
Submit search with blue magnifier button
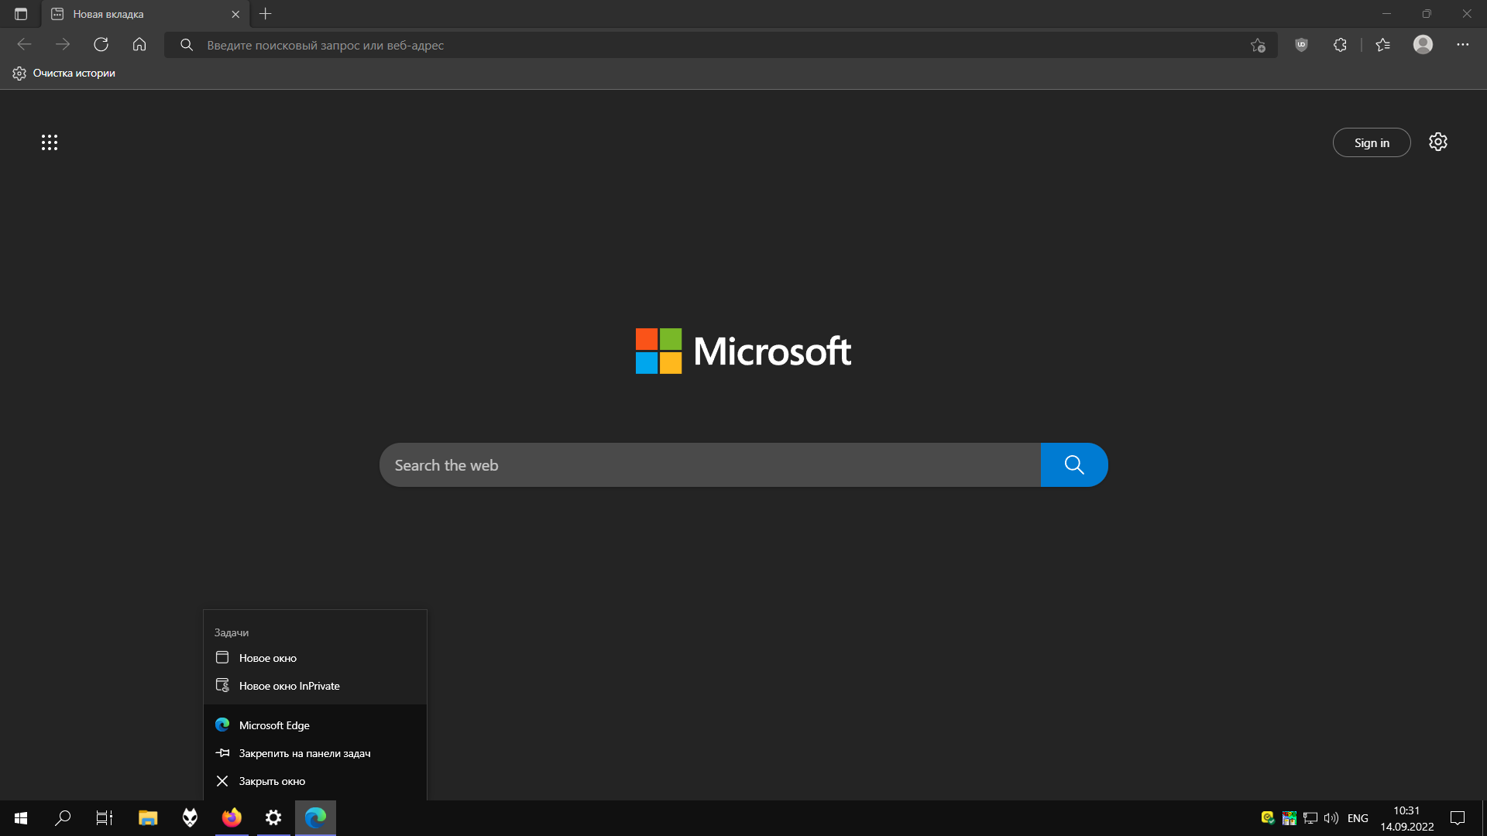click(1074, 465)
